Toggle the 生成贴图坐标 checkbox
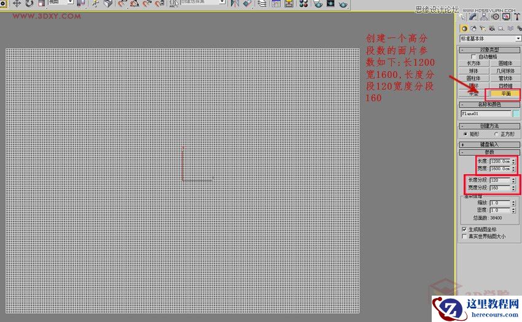This screenshot has height=322, width=522. pos(464,229)
